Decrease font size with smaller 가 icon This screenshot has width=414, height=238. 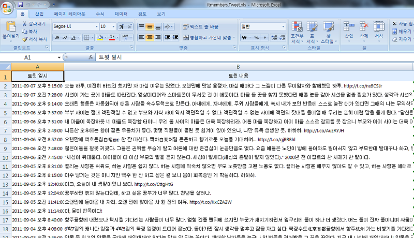click(x=129, y=26)
